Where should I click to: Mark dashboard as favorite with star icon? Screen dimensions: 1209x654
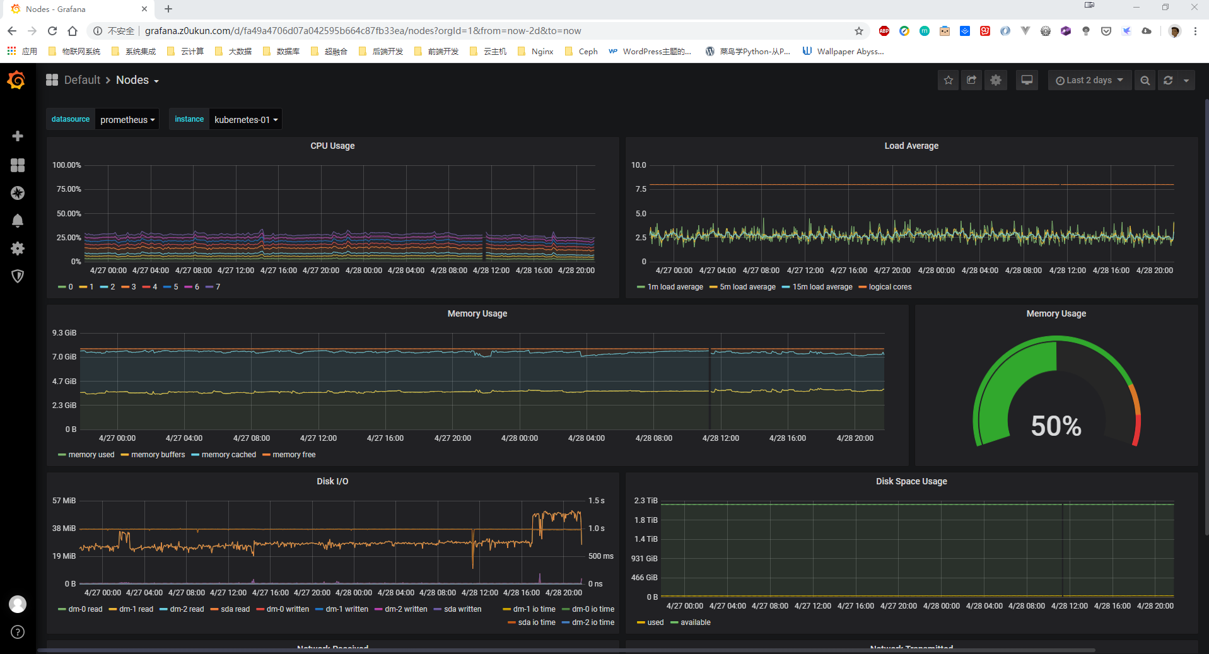point(948,80)
